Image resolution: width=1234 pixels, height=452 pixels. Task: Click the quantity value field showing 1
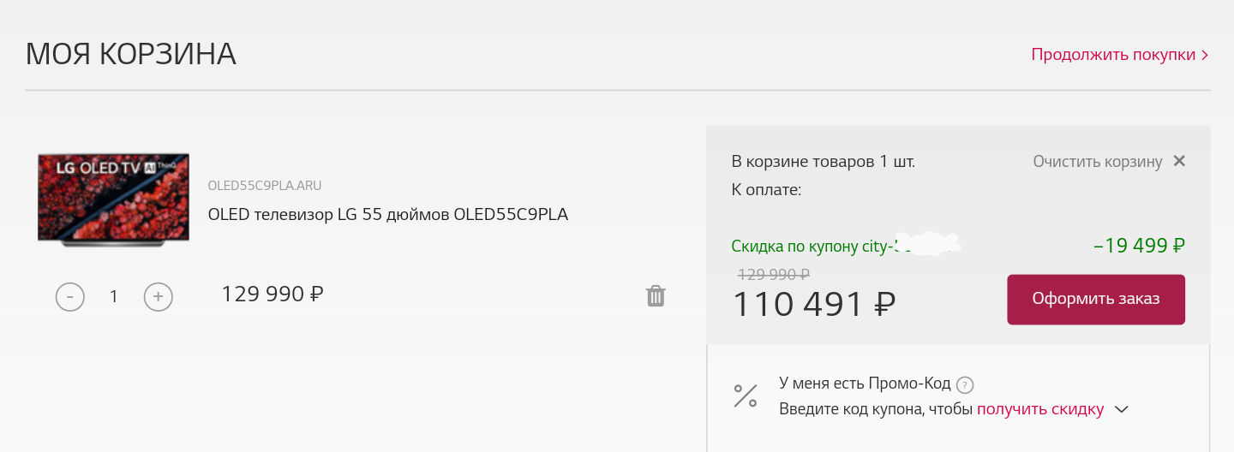click(x=114, y=297)
